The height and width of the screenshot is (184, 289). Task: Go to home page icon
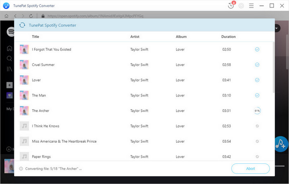[x=7, y=16]
